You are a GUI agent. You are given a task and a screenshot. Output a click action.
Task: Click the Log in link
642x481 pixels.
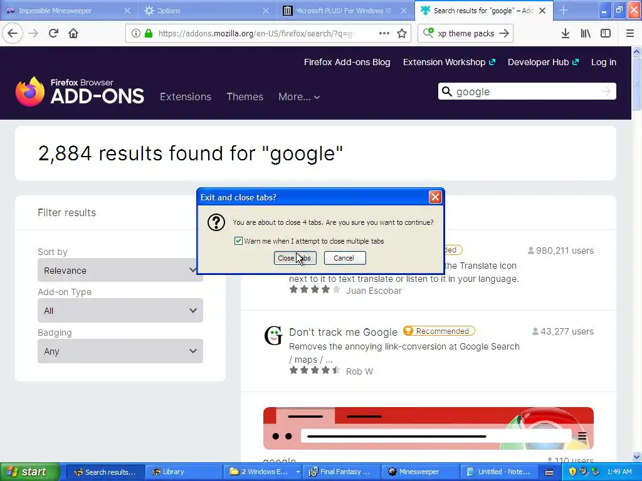click(x=604, y=62)
